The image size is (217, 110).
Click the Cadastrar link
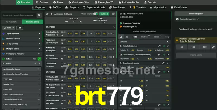[x=192, y=41]
